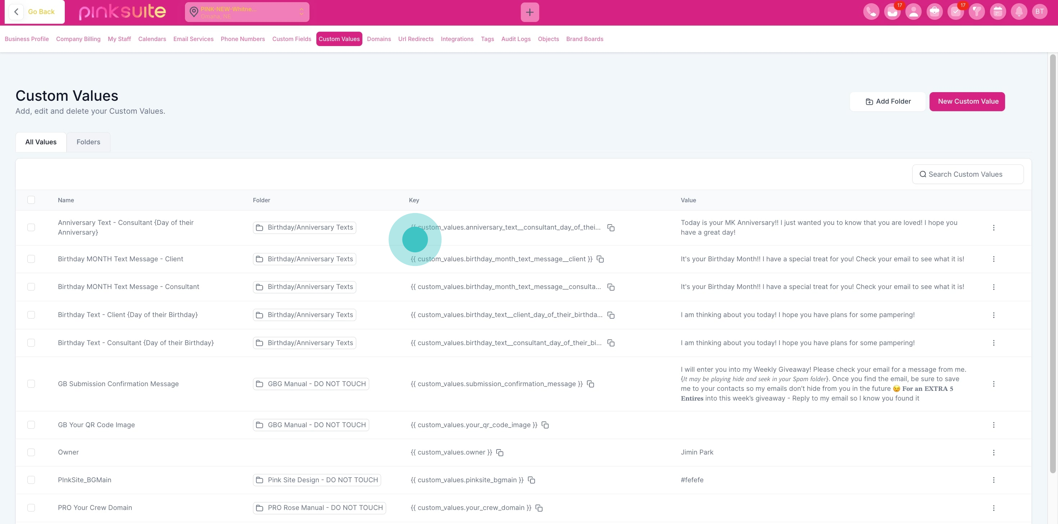Open three-dot menu for GB Your QR Code Image
This screenshot has width=1058, height=524.
[x=994, y=425]
